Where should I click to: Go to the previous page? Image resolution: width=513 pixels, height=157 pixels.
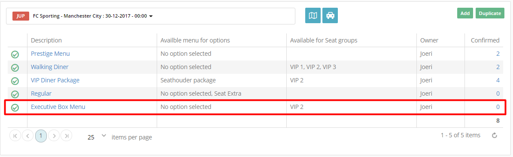(x=28, y=136)
